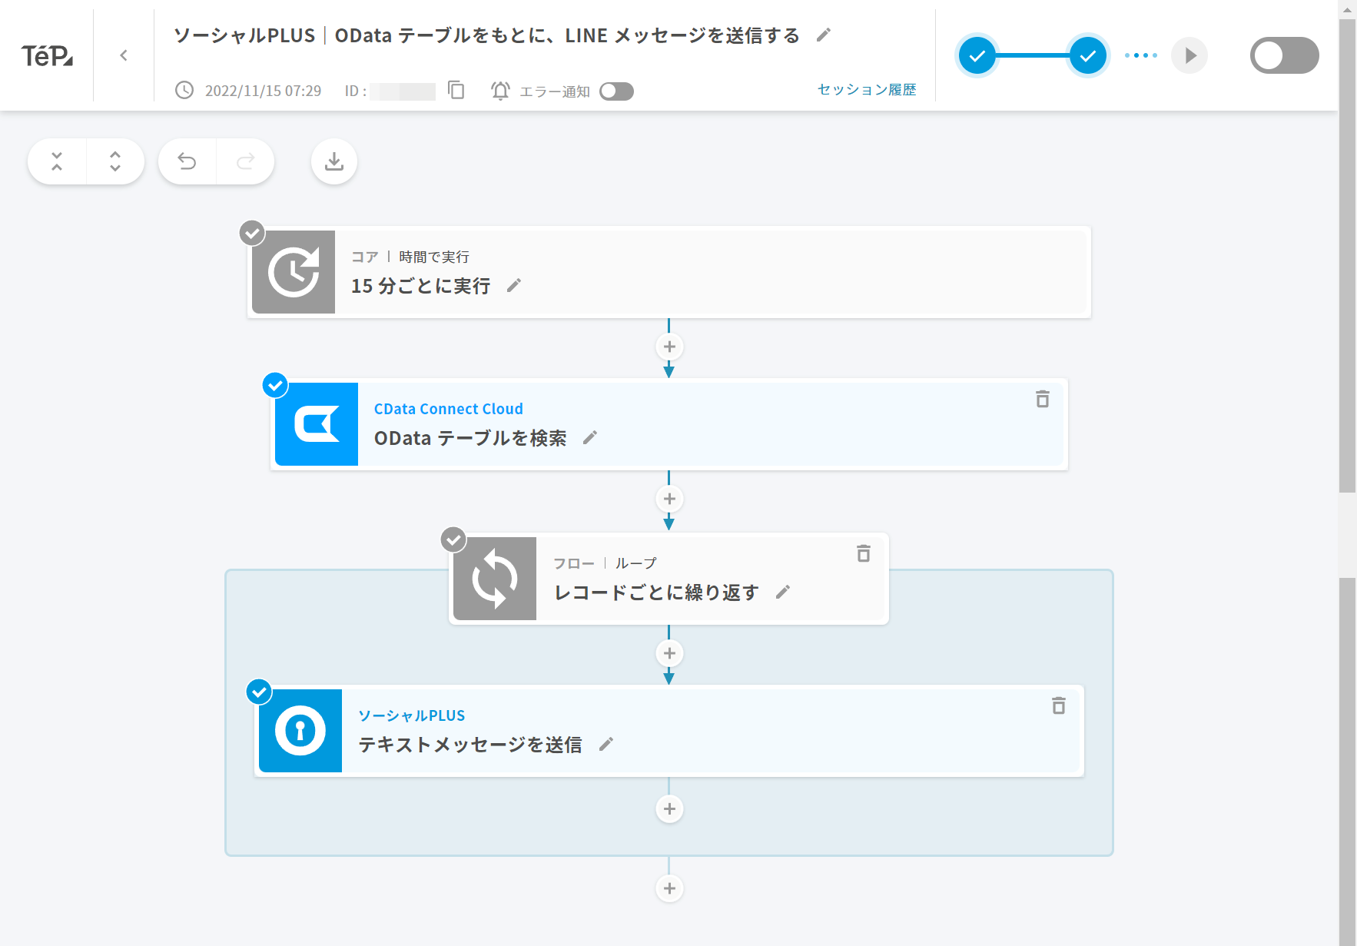The image size is (1357, 946).
Task: Click the CData Connect Cloud app icon
Action: point(316,424)
